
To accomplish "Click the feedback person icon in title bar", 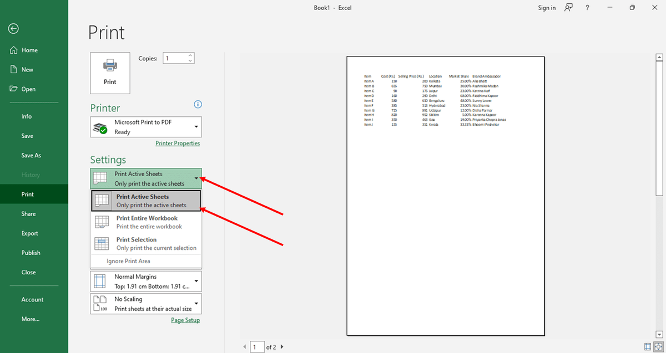I will (568, 8).
